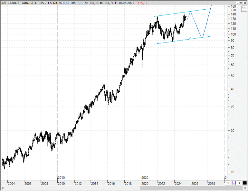Click the M: 134,13 maximum value
The image size is (248, 191).
pyautogui.click(x=91, y=3)
